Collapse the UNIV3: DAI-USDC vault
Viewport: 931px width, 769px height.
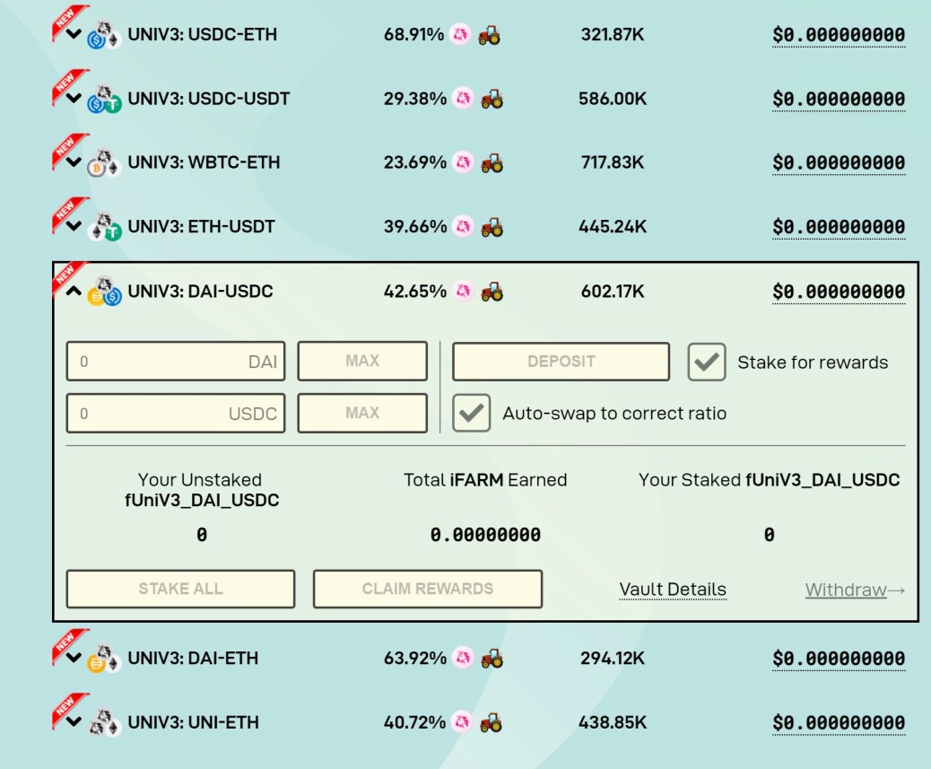click(x=74, y=291)
